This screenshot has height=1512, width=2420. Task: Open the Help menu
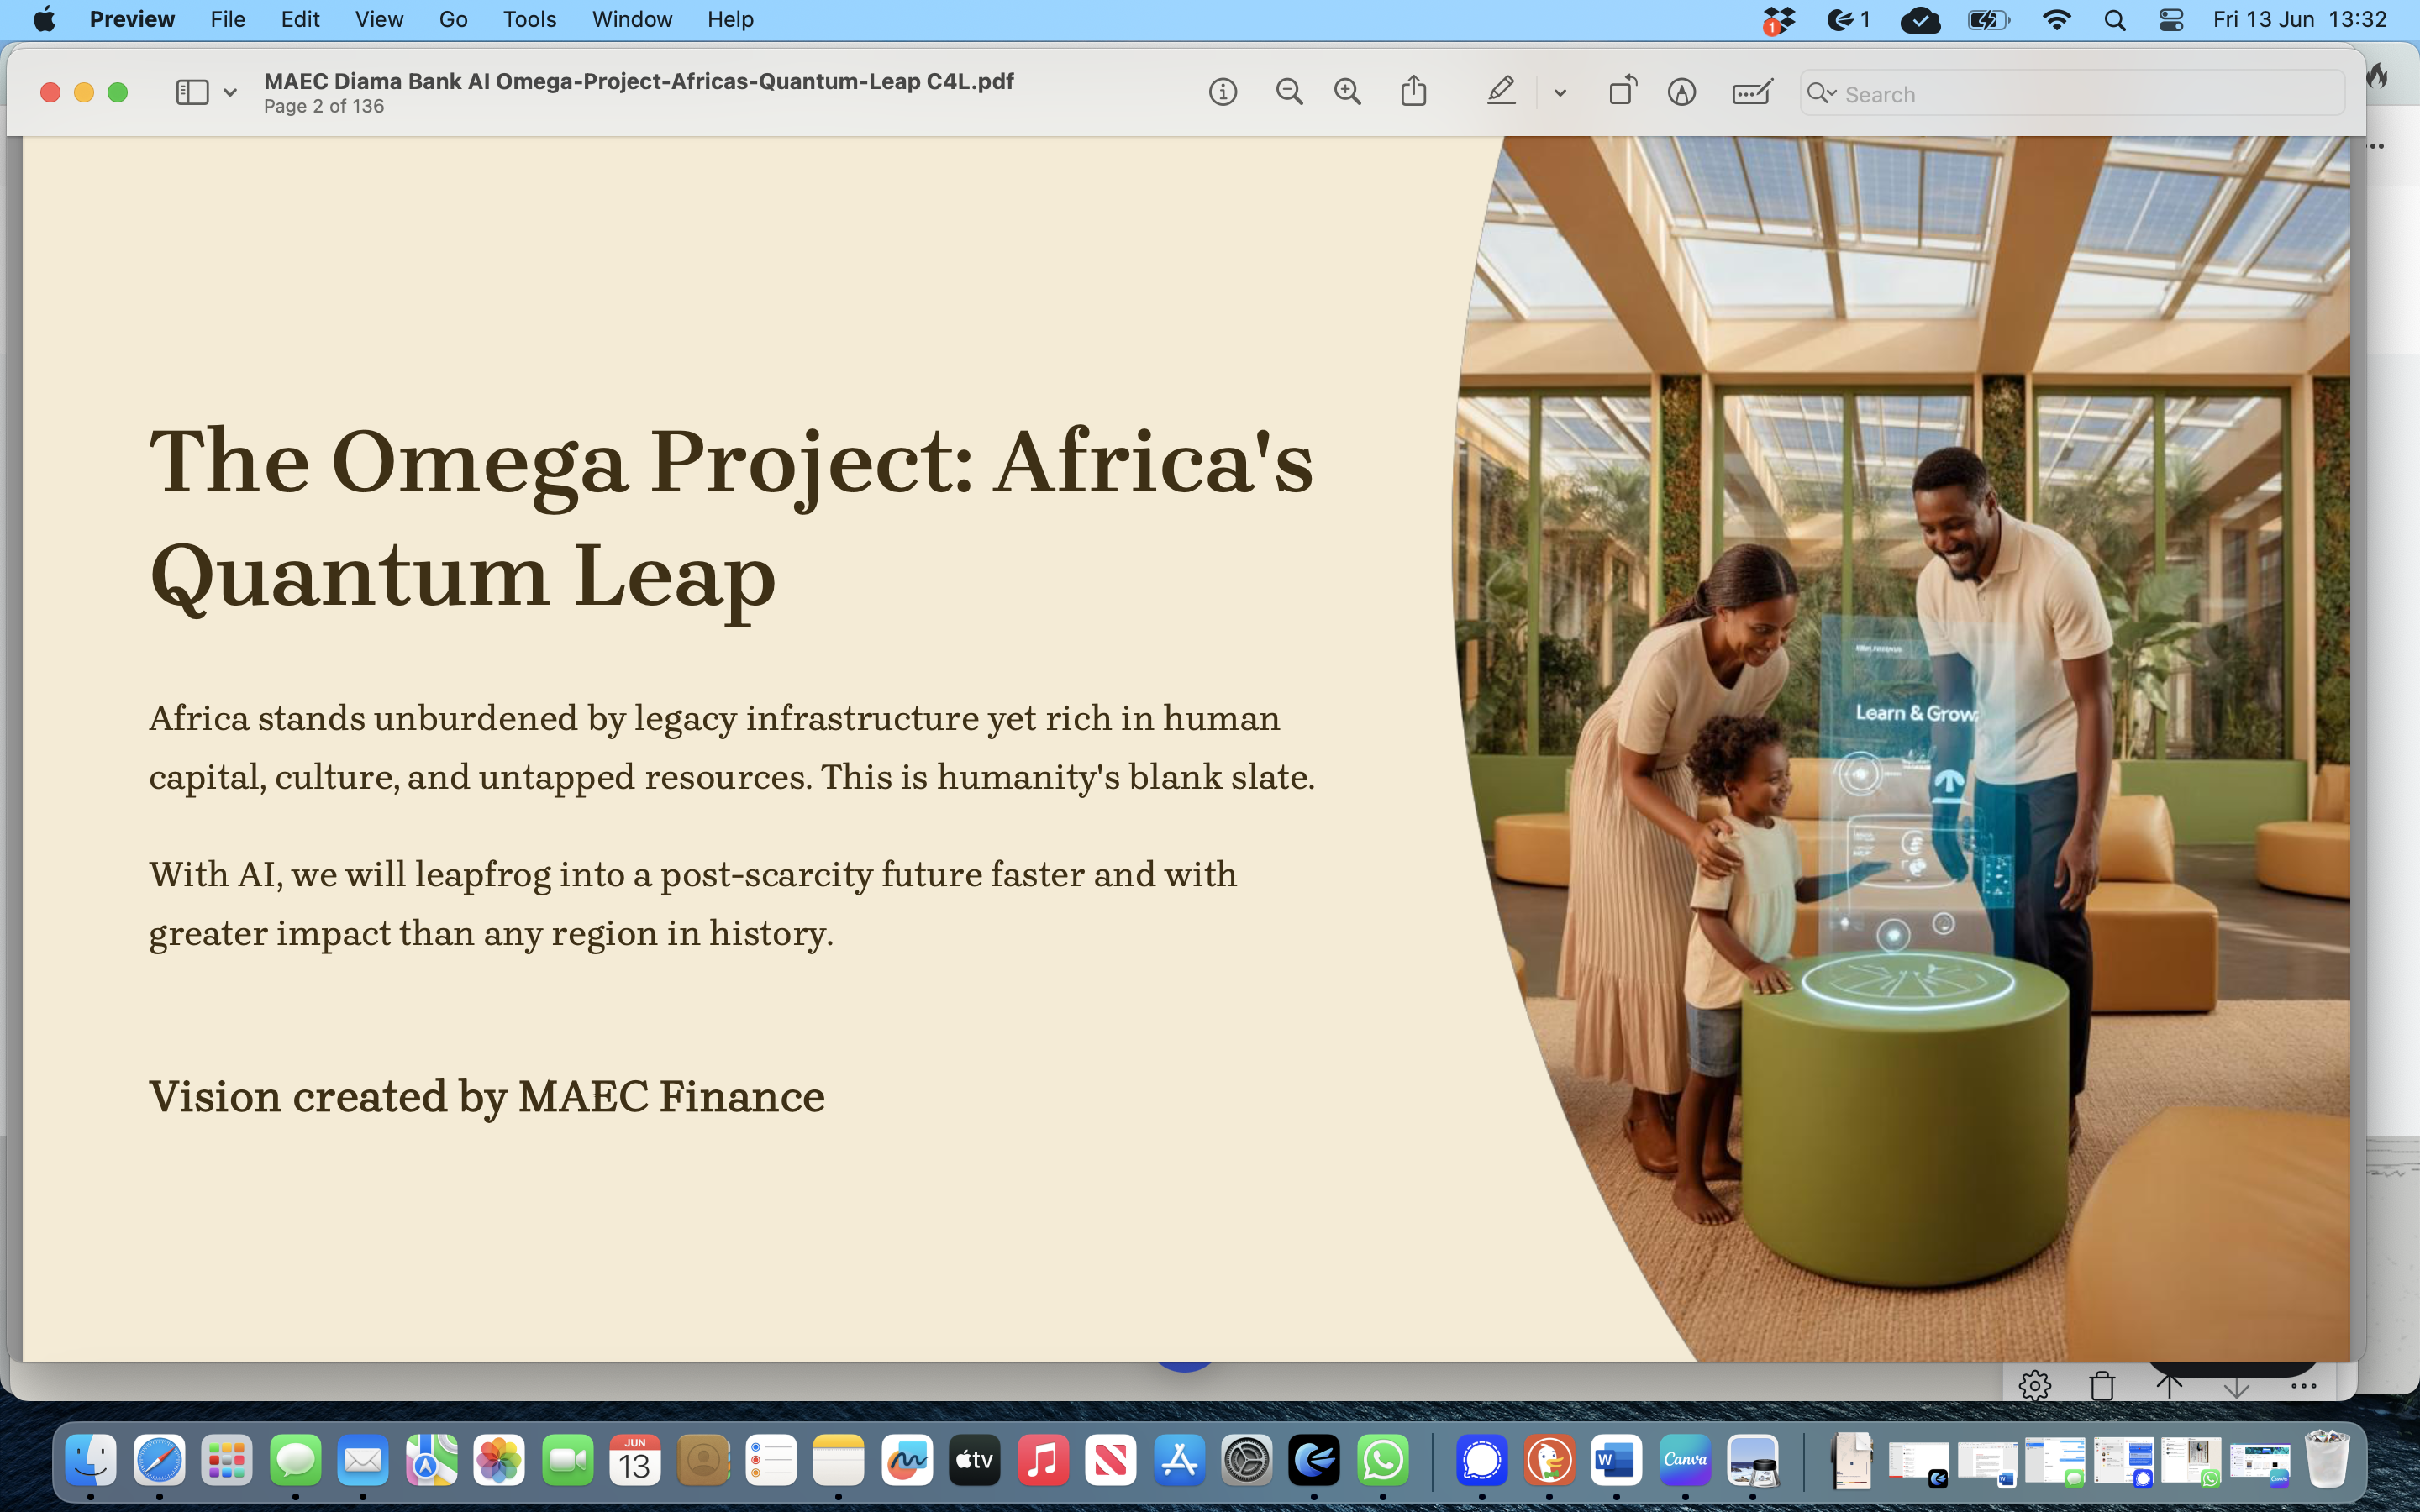(x=730, y=20)
